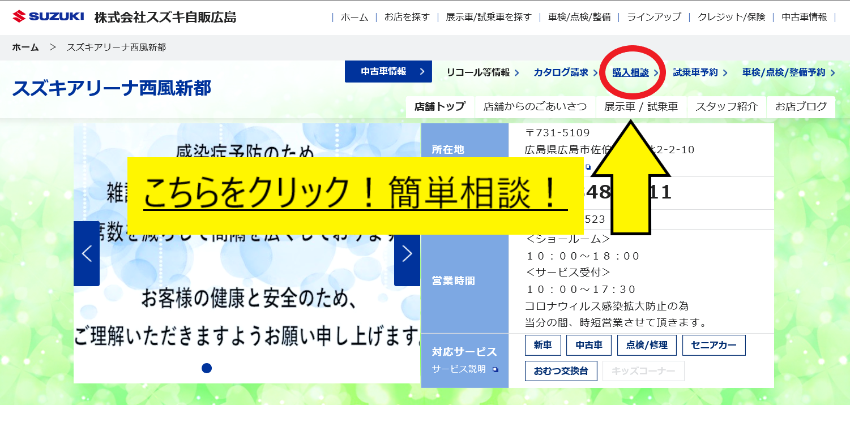
Task: Click 購入相談 link
Action: click(635, 72)
